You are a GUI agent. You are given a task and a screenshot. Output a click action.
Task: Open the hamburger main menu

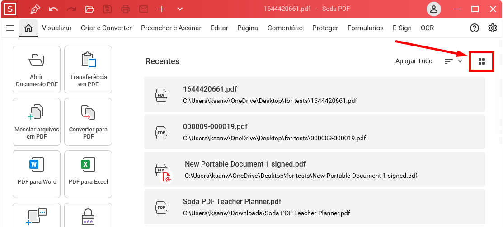click(10, 28)
